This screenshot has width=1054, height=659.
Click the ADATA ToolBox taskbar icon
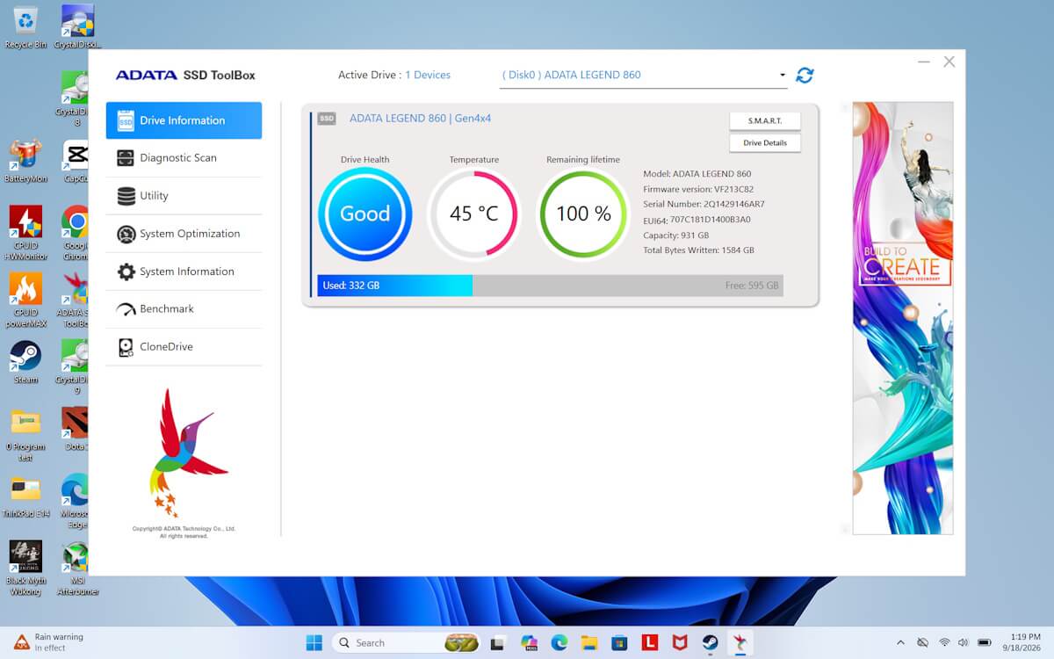tap(740, 642)
